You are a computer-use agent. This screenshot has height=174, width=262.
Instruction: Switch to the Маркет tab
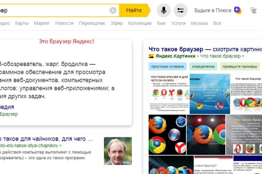point(42,23)
